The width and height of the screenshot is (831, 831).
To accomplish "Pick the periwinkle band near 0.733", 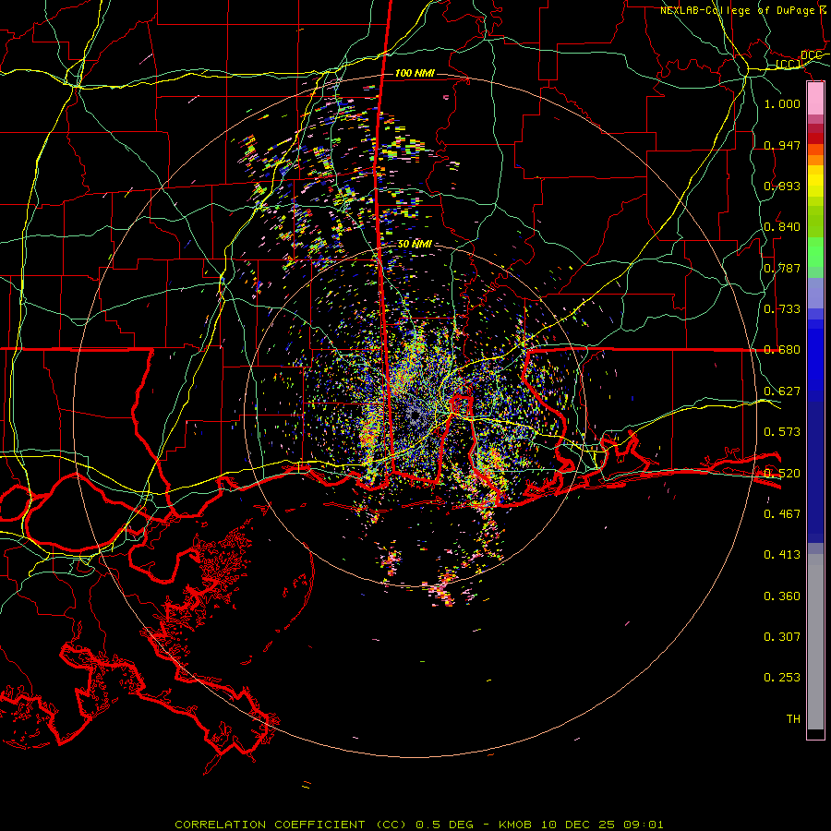I will (x=815, y=293).
